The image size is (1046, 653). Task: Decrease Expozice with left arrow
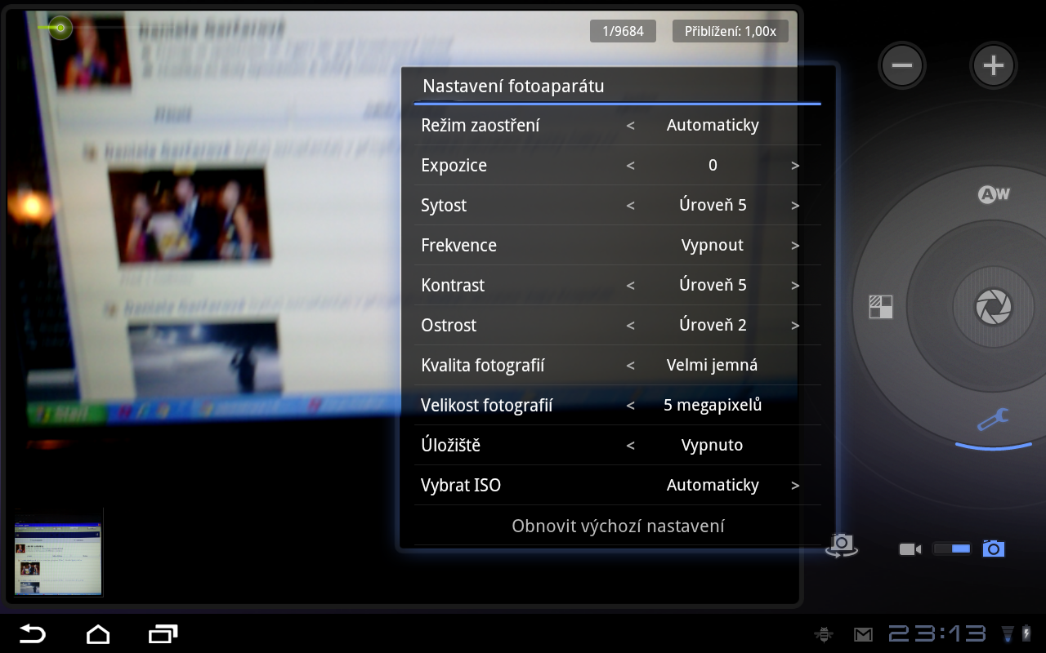point(630,166)
